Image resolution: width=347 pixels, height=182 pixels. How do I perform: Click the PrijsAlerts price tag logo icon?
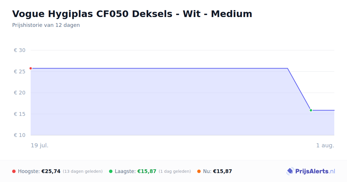[x=290, y=171]
